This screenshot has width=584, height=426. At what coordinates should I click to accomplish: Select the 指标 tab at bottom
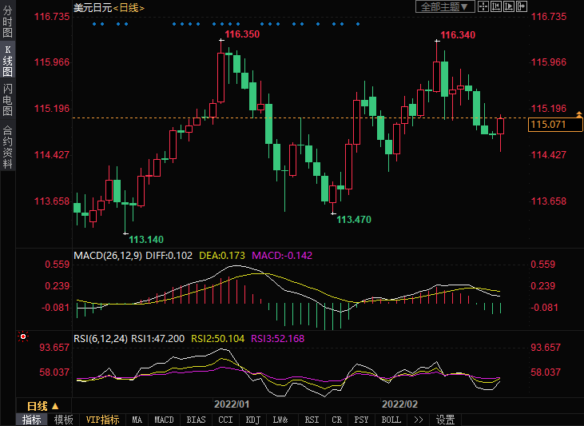[32, 420]
